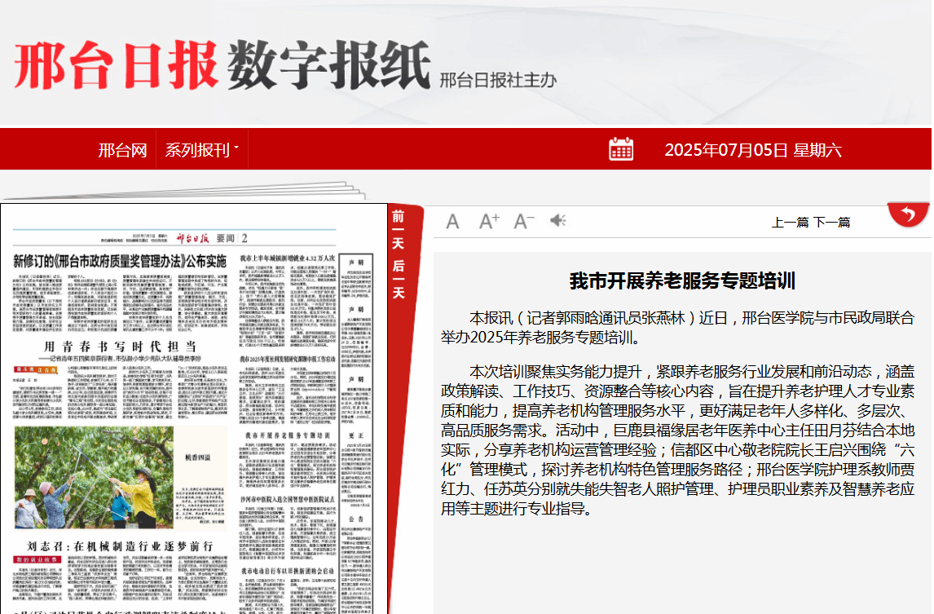Open headline 新修订的《邢台市政府质量奖管理办法》公布实施
Image resolution: width=934 pixels, height=614 pixels.
(119, 262)
